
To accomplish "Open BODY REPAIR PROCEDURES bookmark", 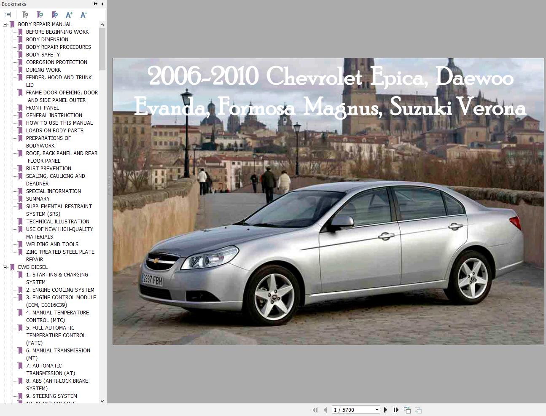I will 59,47.
